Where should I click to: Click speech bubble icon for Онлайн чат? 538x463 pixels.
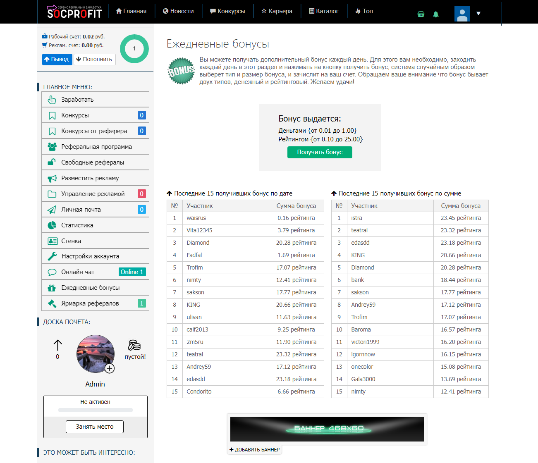pos(52,272)
